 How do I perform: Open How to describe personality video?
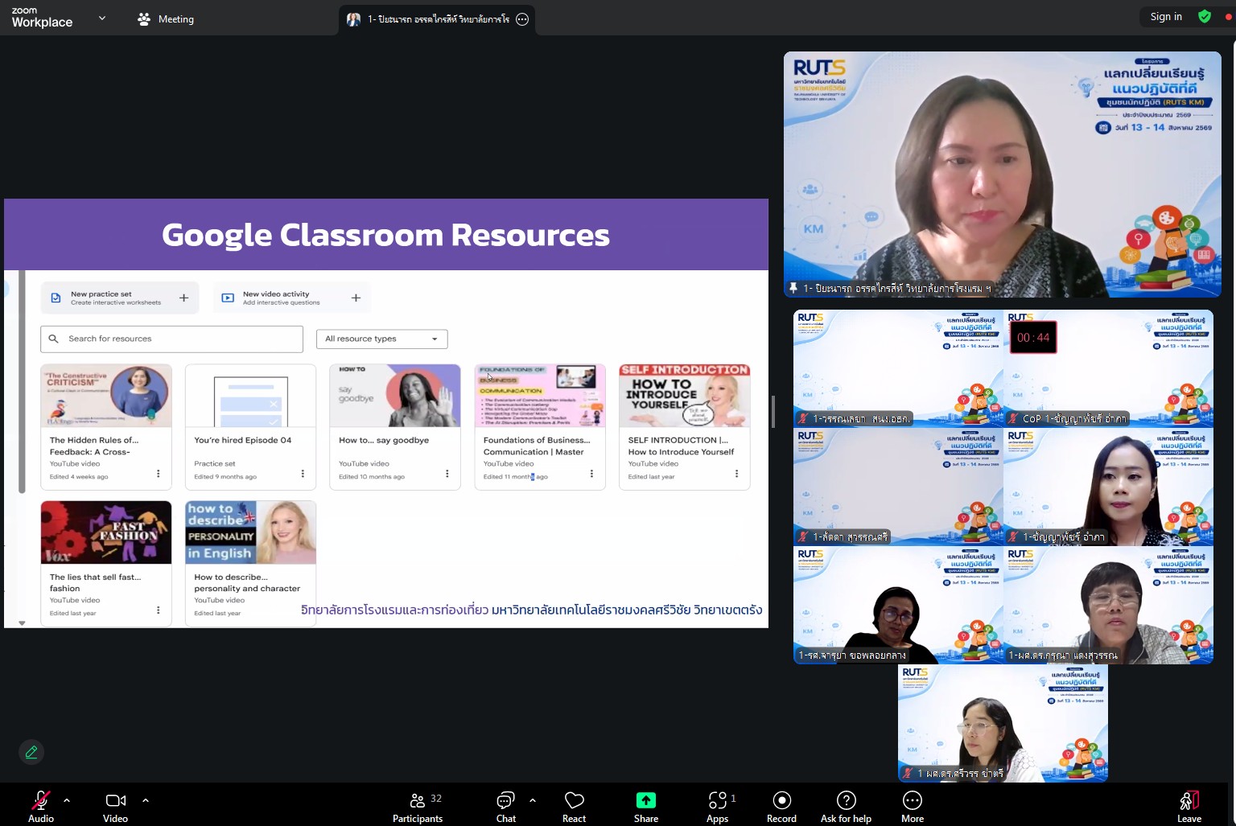coord(250,564)
